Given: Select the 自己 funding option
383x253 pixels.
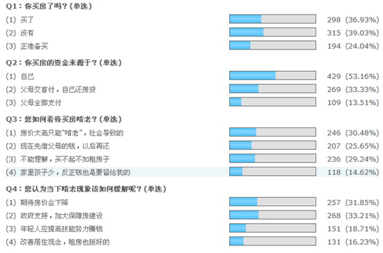Looking at the screenshot, I should tap(27, 77).
